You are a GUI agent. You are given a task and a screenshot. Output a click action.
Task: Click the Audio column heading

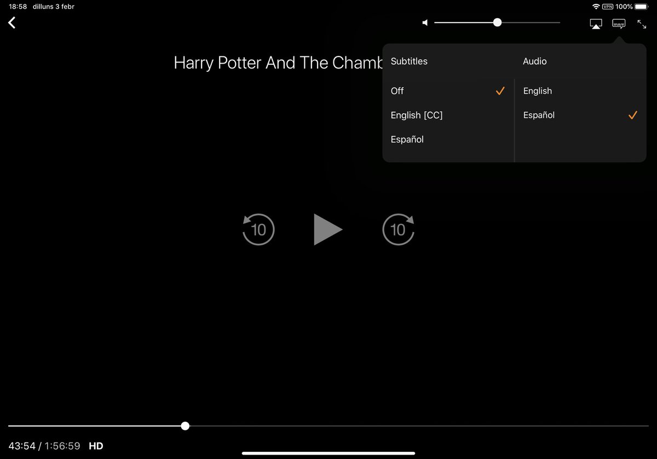pyautogui.click(x=535, y=61)
